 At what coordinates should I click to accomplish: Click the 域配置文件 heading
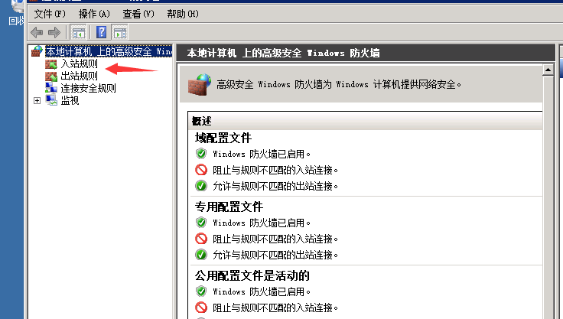click(x=223, y=138)
